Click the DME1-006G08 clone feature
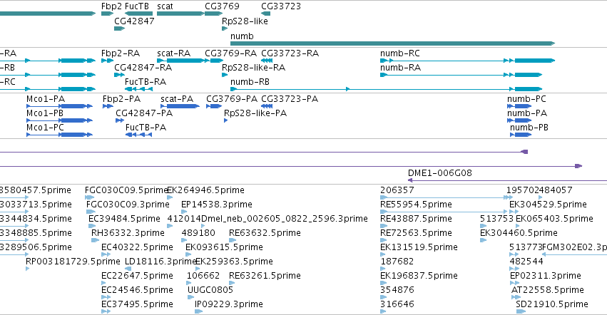The image size is (607, 315). 508,180
